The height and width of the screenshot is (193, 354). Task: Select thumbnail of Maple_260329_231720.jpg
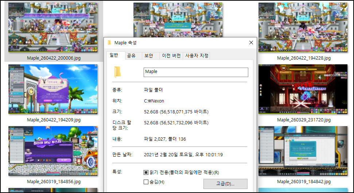[x=303, y=89]
